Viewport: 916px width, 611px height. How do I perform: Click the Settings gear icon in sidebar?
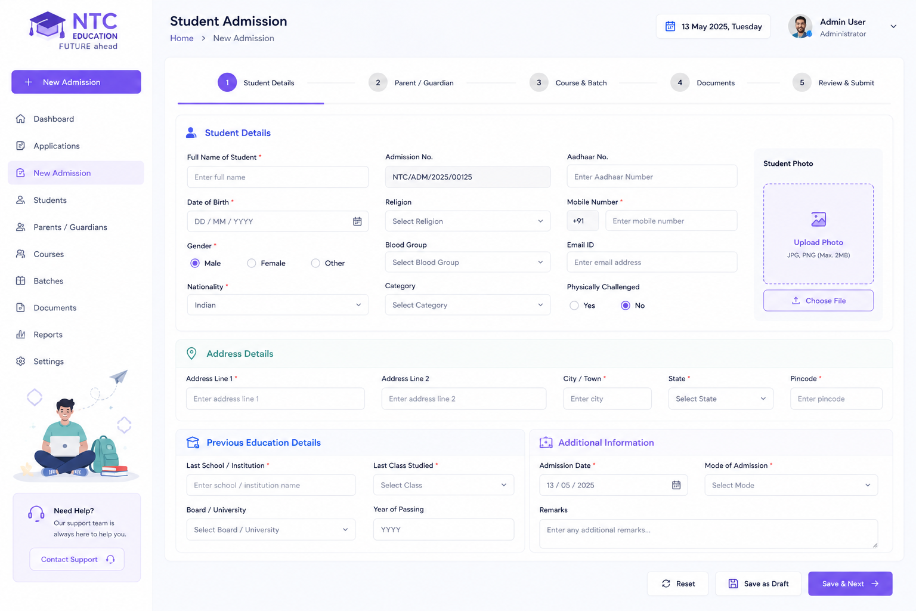[x=21, y=361]
